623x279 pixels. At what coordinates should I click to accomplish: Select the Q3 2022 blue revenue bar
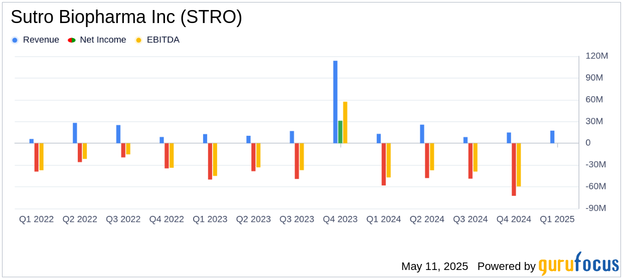point(118,134)
